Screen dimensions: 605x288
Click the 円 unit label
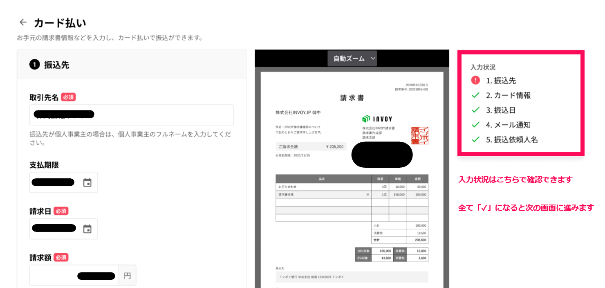(127, 275)
